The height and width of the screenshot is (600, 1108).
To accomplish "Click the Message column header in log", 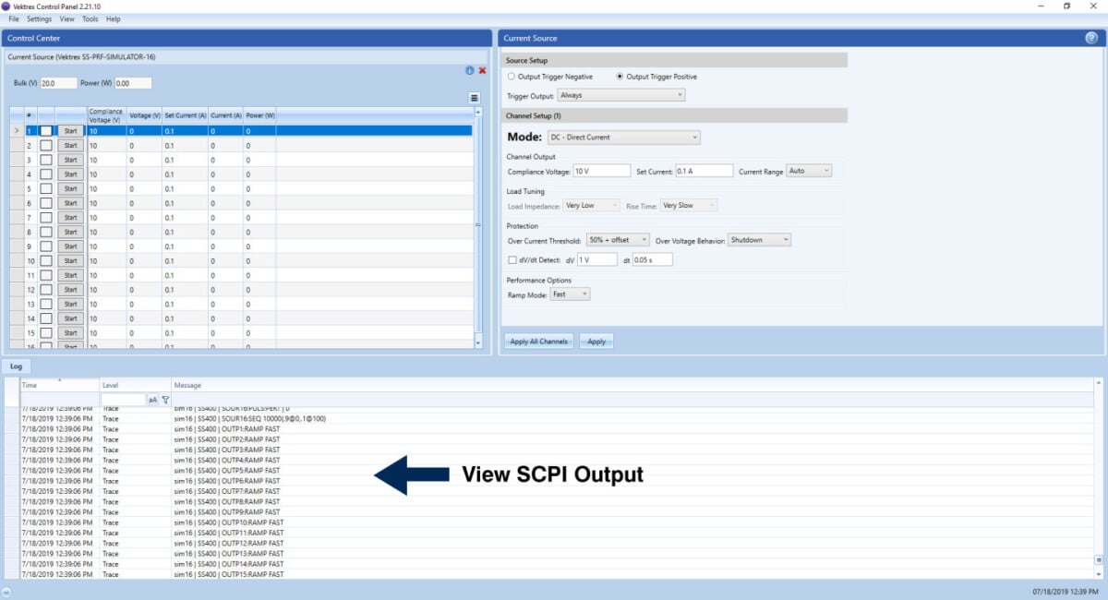I will [x=632, y=385].
